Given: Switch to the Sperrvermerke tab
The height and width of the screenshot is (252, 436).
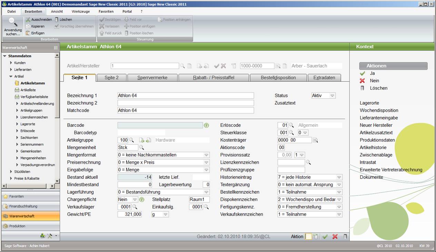Looking at the screenshot, I should pyautogui.click(x=152, y=78).
